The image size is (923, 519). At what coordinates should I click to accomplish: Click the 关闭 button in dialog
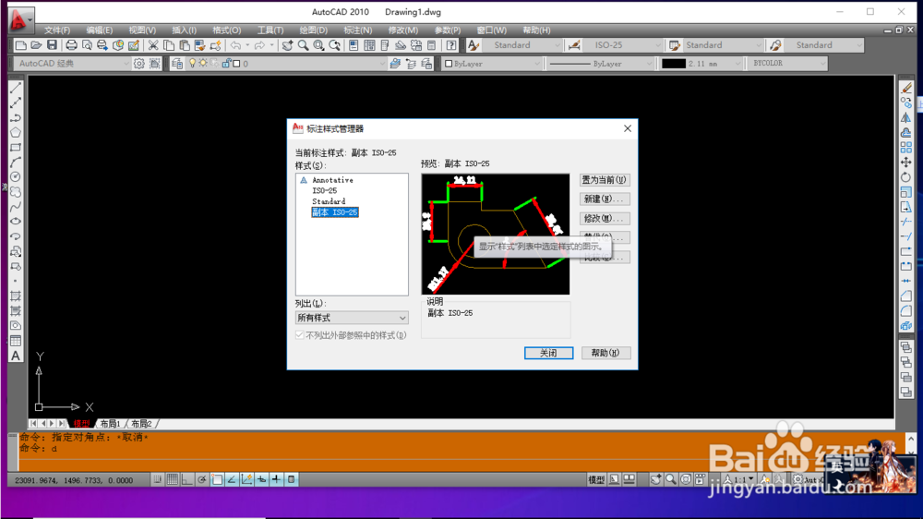click(x=548, y=353)
